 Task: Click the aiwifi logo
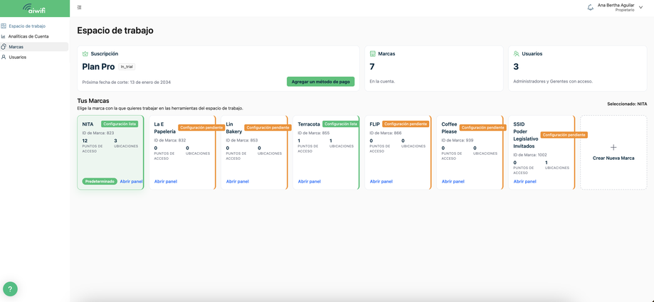35,9
